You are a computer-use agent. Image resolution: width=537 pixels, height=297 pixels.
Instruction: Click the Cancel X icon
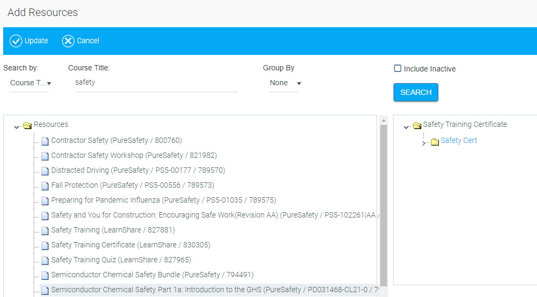coord(68,41)
